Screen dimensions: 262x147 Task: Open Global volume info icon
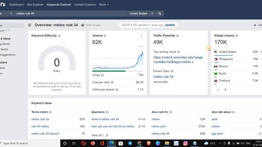click(x=237, y=36)
